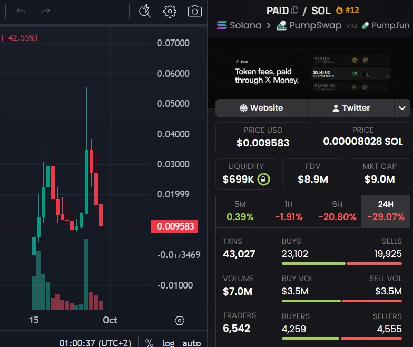
Task: Click the Pump.fun pill logo
Action: (x=366, y=25)
